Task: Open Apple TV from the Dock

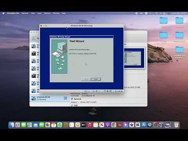Action: [x=84, y=125]
